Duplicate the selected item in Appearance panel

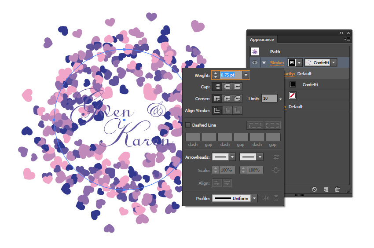coord(326,190)
